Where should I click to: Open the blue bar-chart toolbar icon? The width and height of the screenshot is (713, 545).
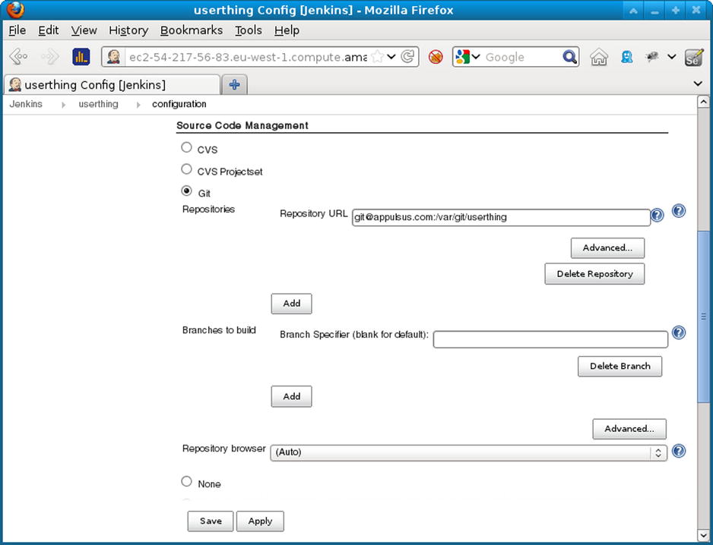pyautogui.click(x=81, y=57)
